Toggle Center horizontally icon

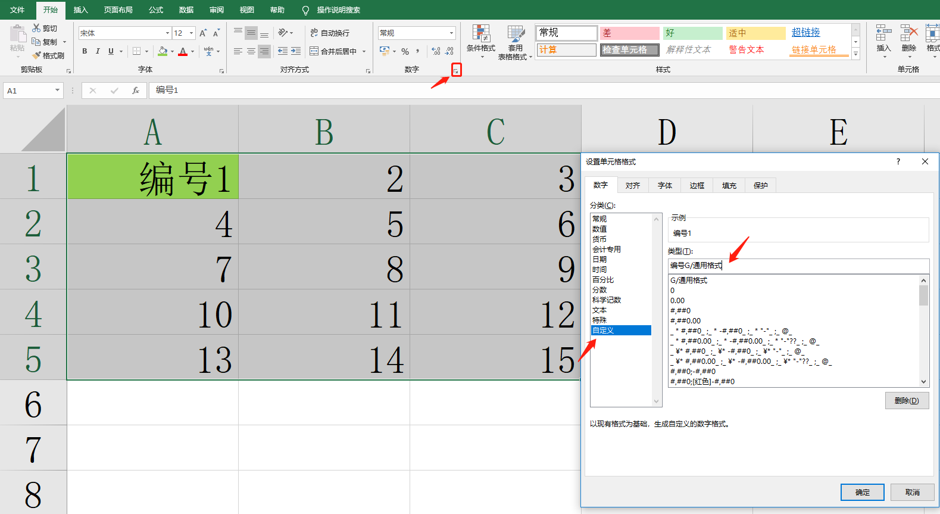pos(251,51)
